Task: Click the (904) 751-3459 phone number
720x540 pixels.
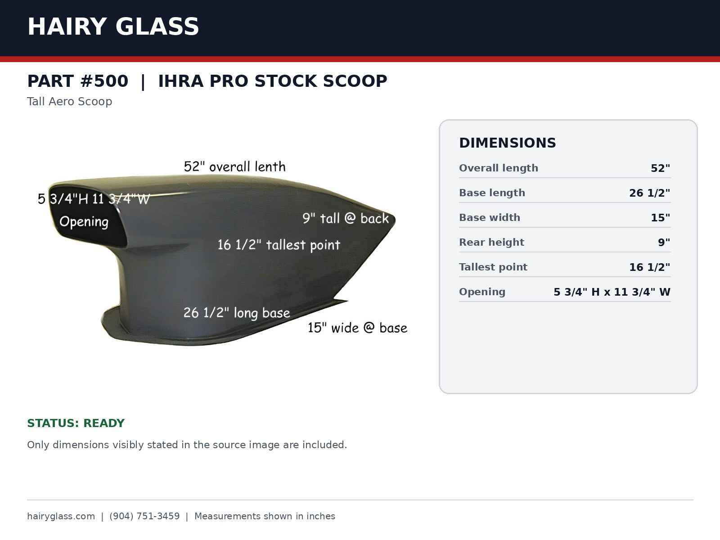Action: click(144, 516)
